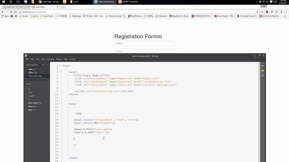Open the Brackets Find menu
The image size is (289, 162).
click(x=37, y=59)
